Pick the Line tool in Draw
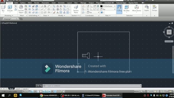Image resolution: width=174 pixels, height=98 pixels. (45, 9)
